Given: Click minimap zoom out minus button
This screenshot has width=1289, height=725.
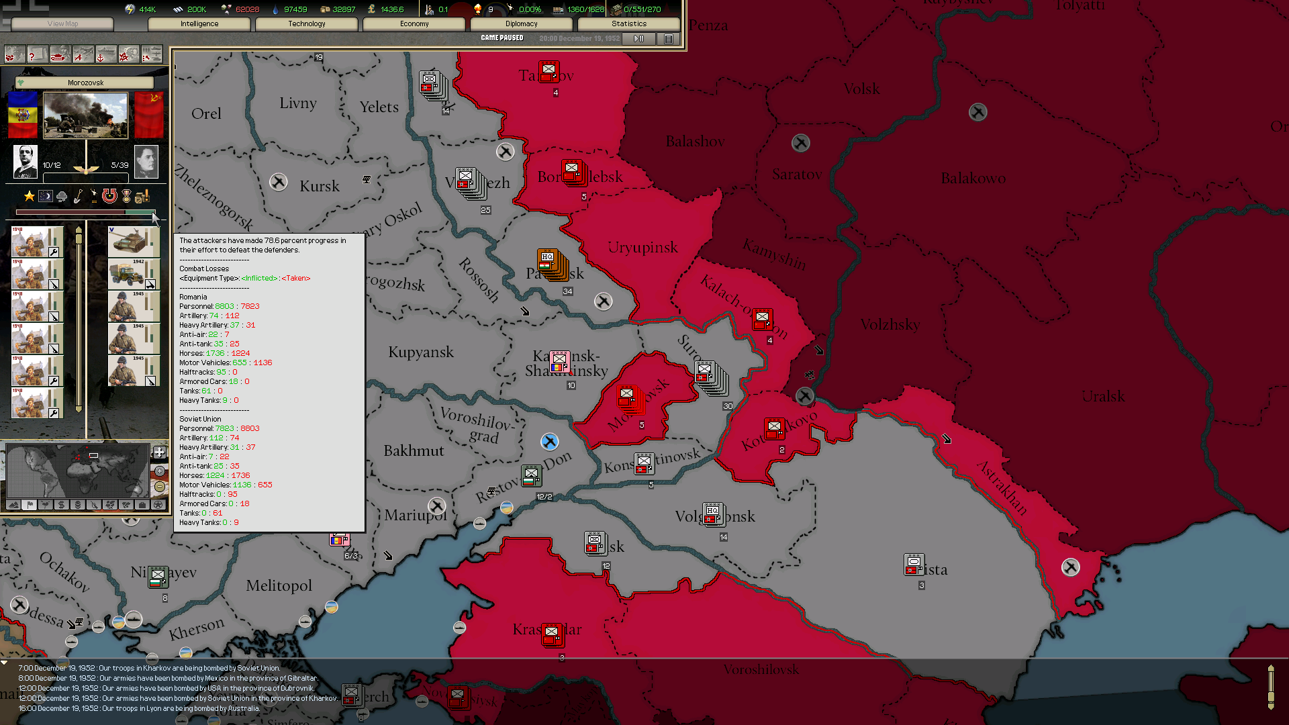Looking at the screenshot, I should pos(160,487).
